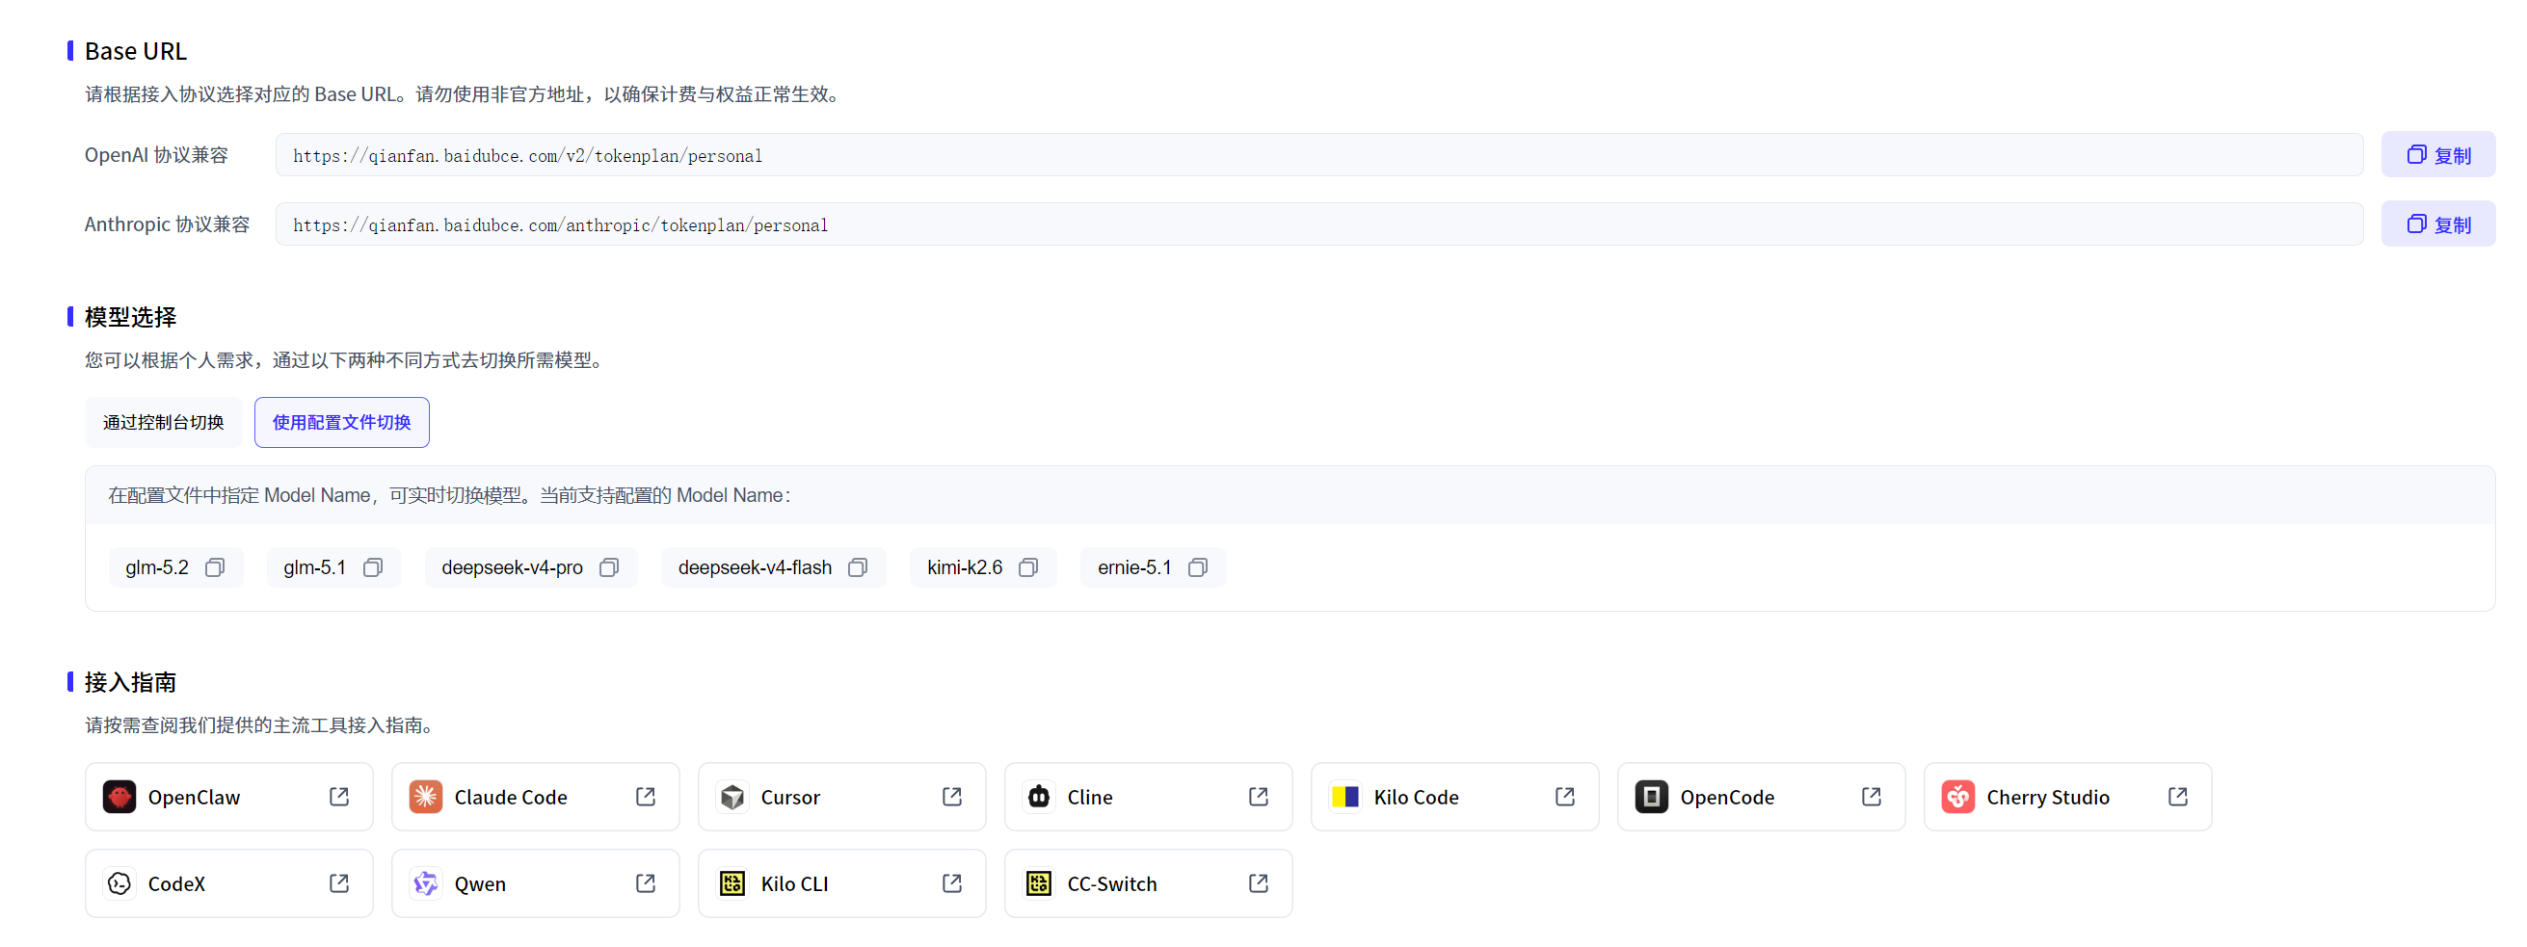
Task: Open the Cline external link icon
Action: point(1259,797)
